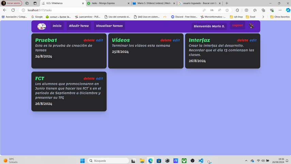Click the Vídeos card title
Screen dimensions: 291x164
pyautogui.click(x=121, y=40)
